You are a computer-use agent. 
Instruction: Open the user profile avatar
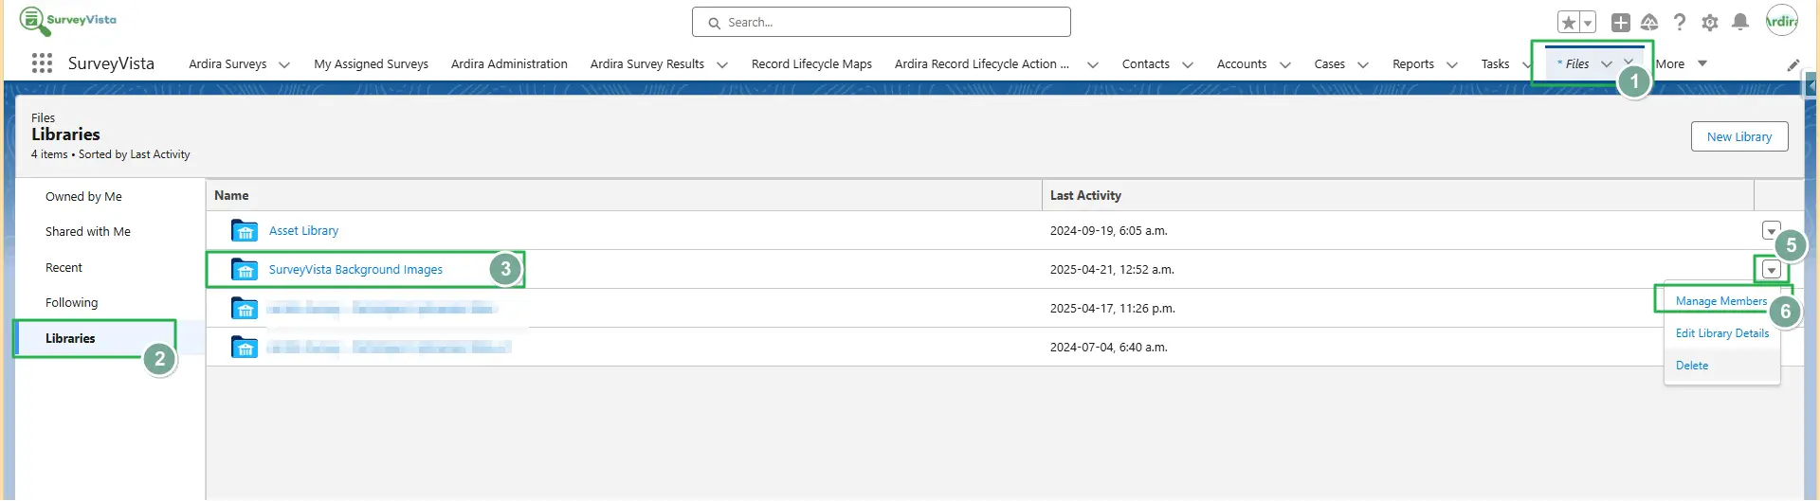point(1782,21)
